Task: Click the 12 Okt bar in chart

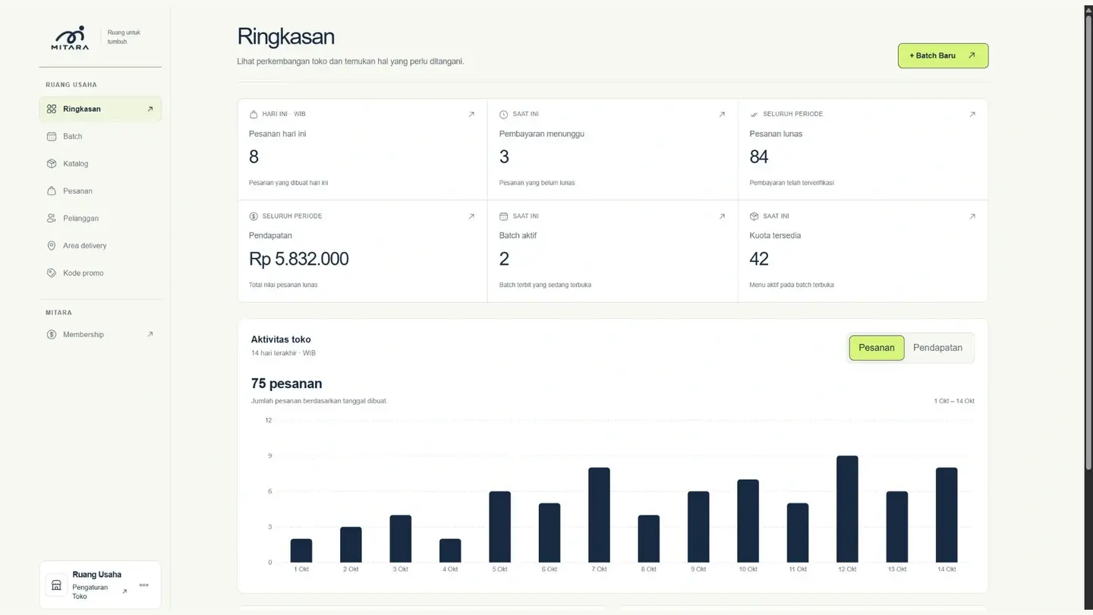Action: pyautogui.click(x=847, y=509)
